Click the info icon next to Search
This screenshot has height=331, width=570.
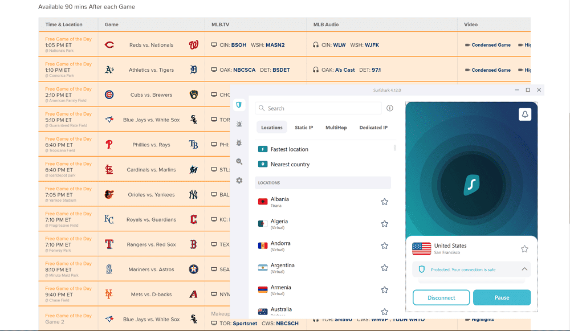click(x=390, y=108)
